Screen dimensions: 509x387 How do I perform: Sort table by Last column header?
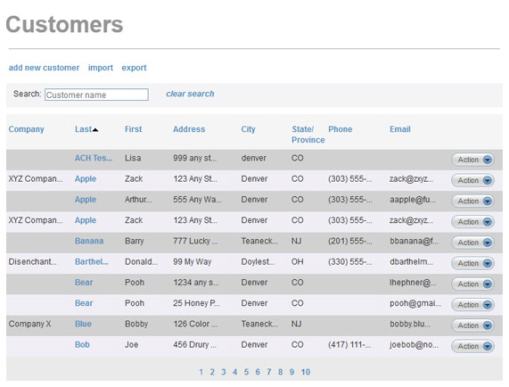[83, 129]
